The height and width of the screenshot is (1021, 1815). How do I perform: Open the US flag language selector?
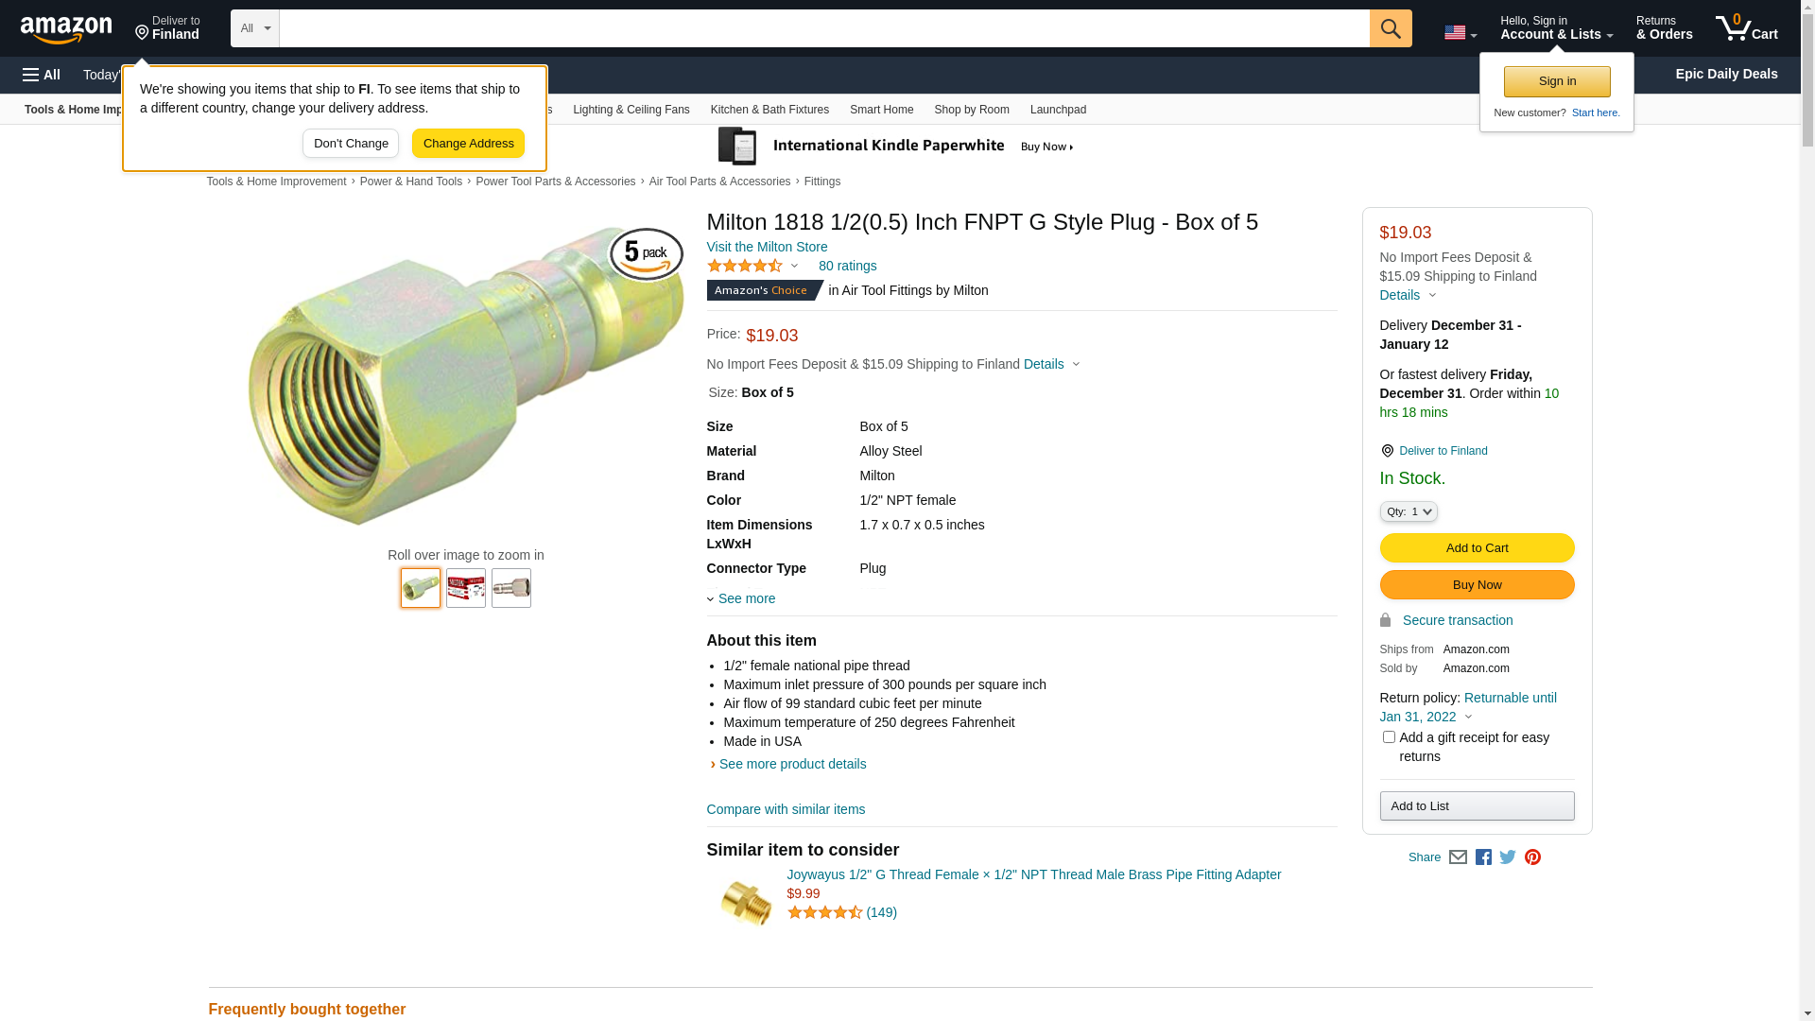1460,33
